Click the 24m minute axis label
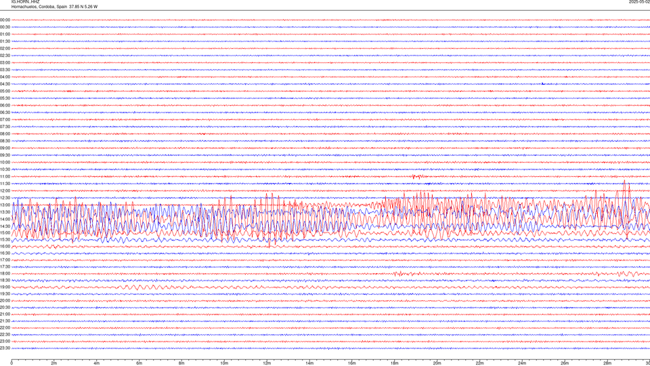650x366 pixels. pyautogui.click(x=522, y=363)
